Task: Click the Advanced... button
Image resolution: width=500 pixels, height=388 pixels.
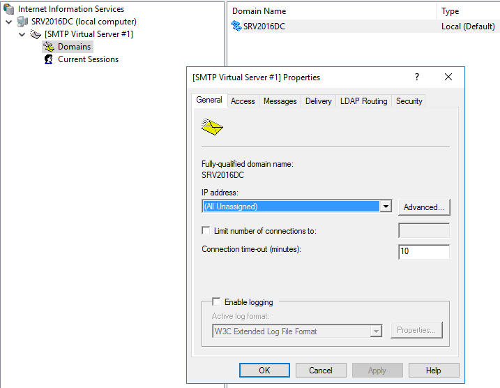Action: click(x=424, y=207)
